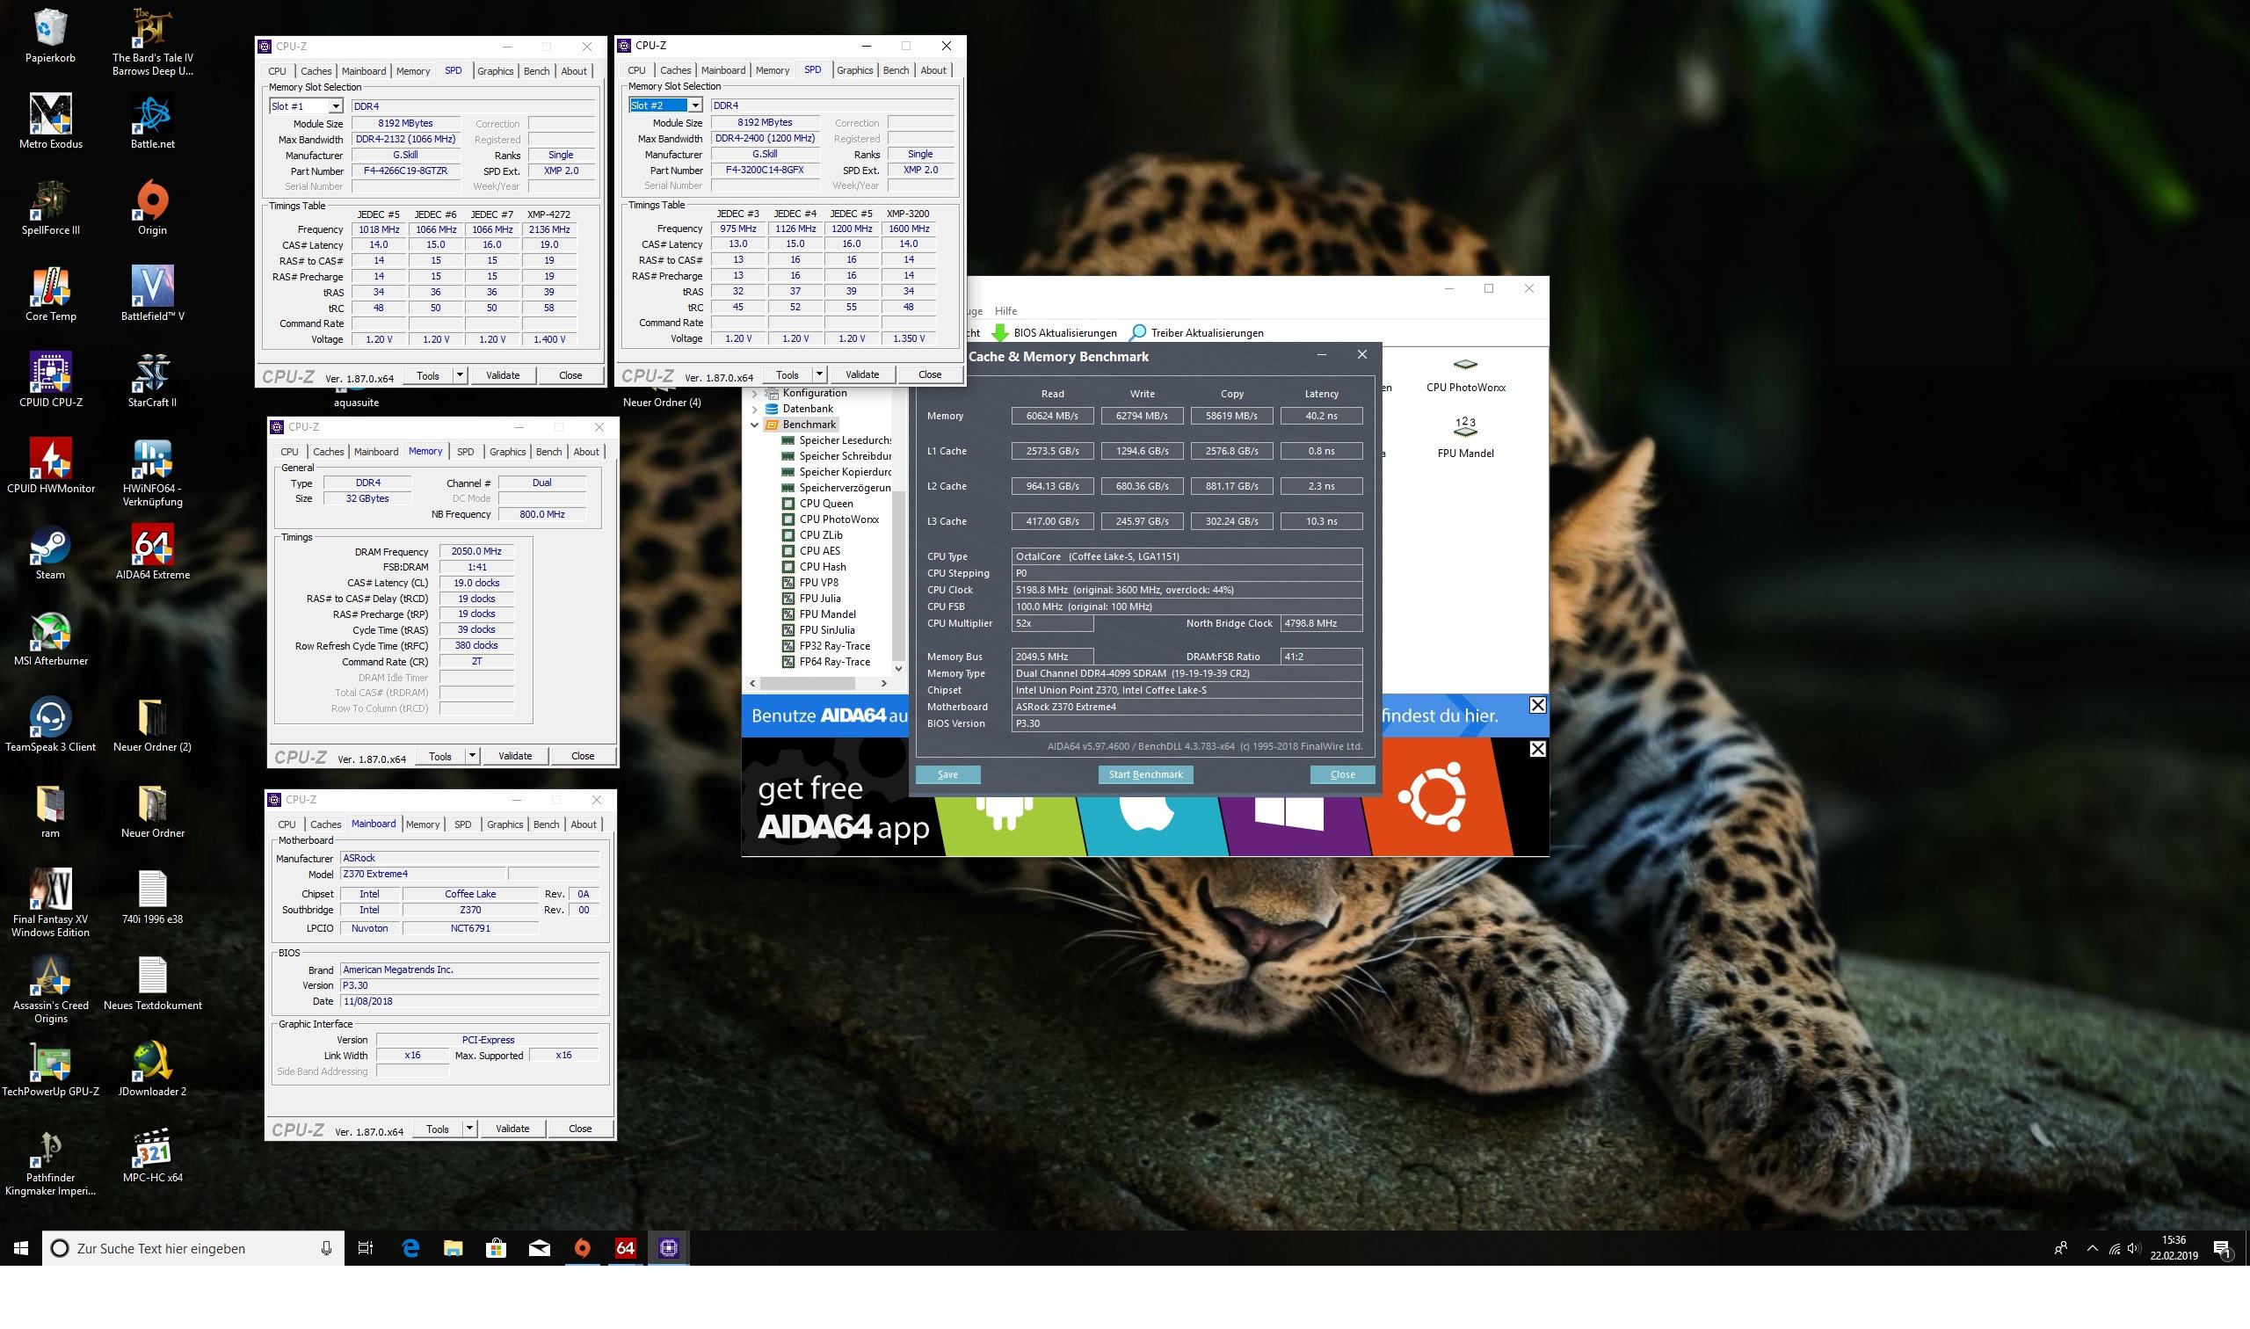2250x1329 pixels.
Task: Click the Windows taskbar search field
Action: [x=192, y=1248]
